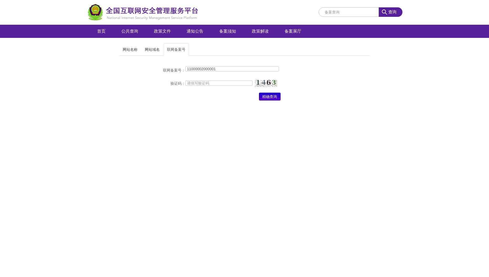Click the police emblem logo
This screenshot has height=277, width=489.
(x=95, y=12)
